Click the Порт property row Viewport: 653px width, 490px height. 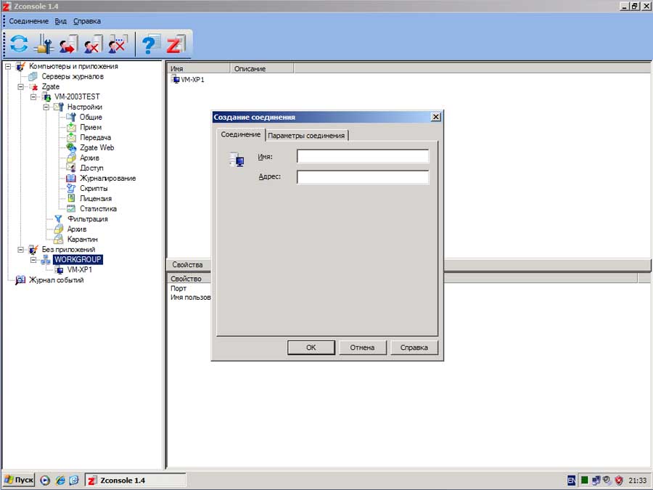coord(178,288)
